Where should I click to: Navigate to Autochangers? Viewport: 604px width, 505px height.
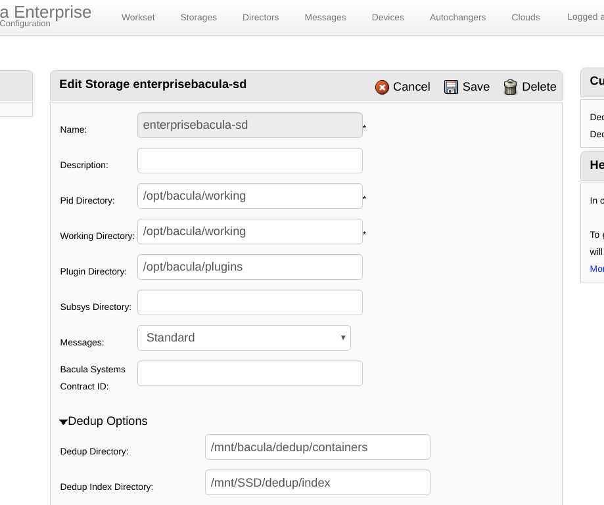458,17
